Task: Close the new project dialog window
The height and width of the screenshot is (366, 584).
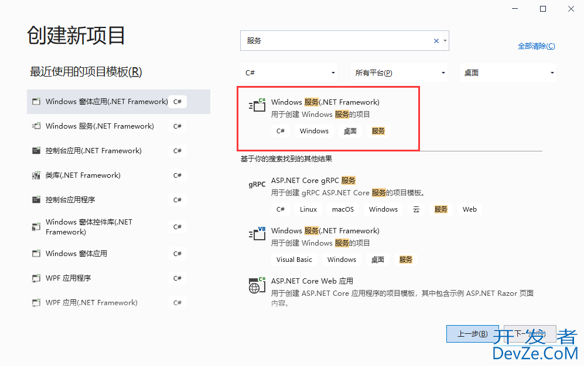Action: tap(571, 9)
